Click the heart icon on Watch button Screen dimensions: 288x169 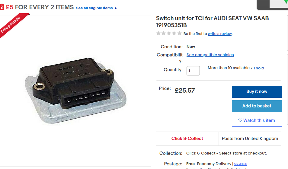[240, 120]
